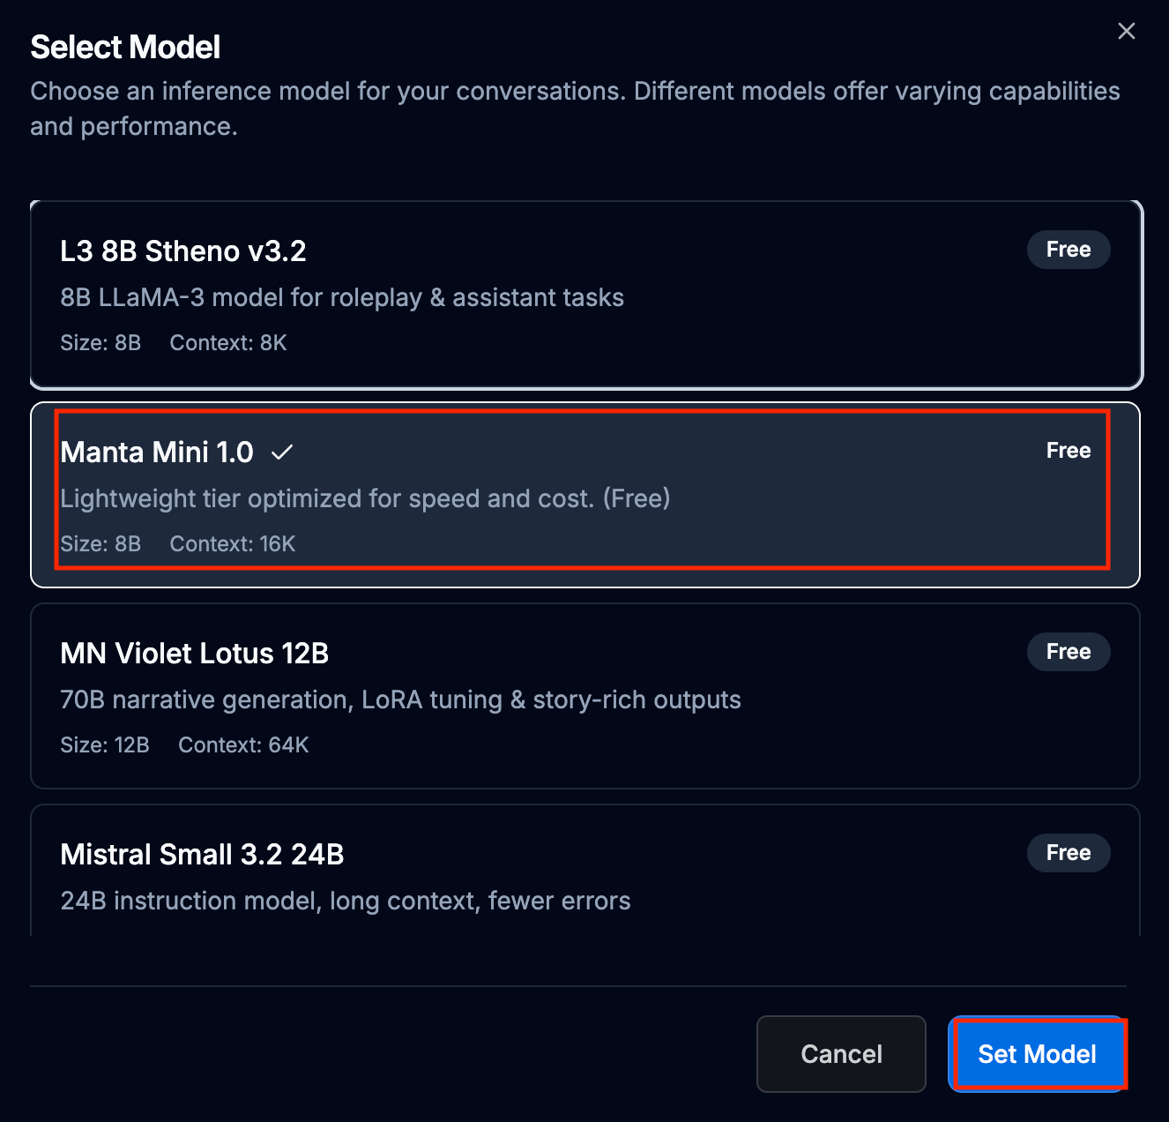
Task: Click the Size: 12B label
Action: tap(105, 745)
